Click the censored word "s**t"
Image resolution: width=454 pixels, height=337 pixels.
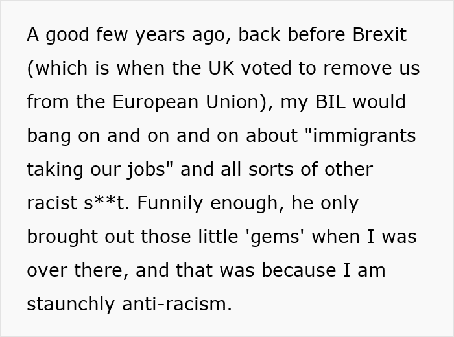(105, 203)
